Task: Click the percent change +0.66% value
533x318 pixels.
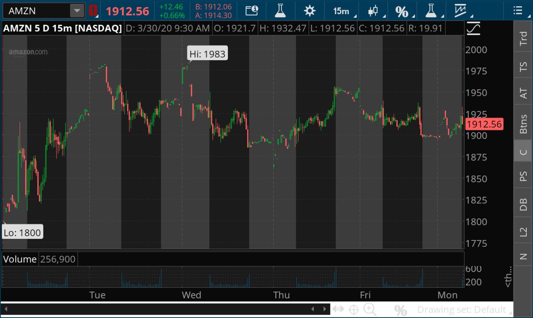Action: point(172,15)
